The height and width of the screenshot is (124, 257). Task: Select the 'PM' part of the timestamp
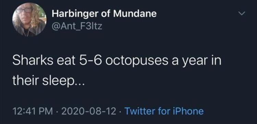46,111
